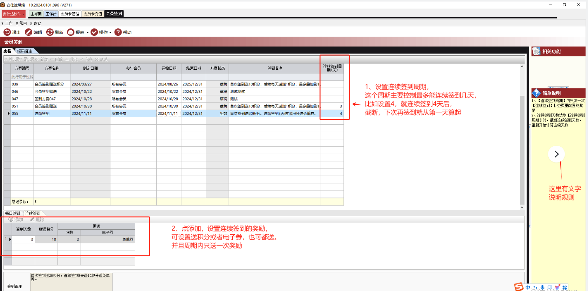
Task: Open the 常用 menu
Action: [x=21, y=23]
